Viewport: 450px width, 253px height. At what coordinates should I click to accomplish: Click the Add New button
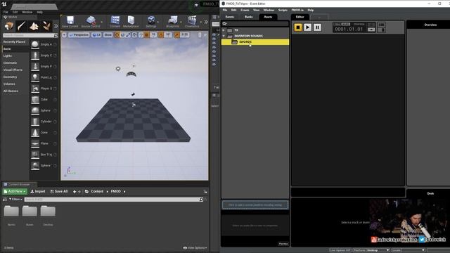tap(15, 191)
